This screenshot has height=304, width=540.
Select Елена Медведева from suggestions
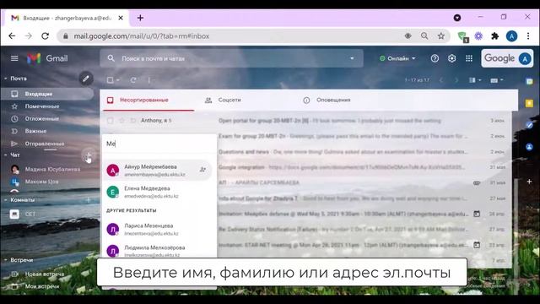[x=158, y=192]
